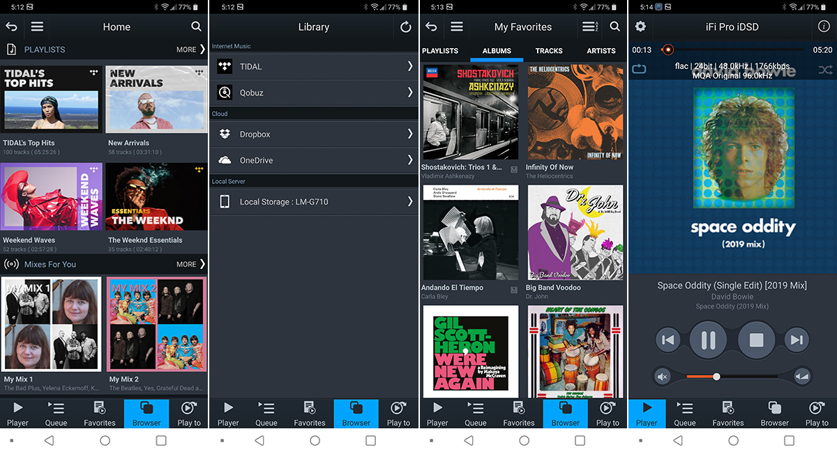Switch to the PLAYLISTS tab in My Favorites

440,51
